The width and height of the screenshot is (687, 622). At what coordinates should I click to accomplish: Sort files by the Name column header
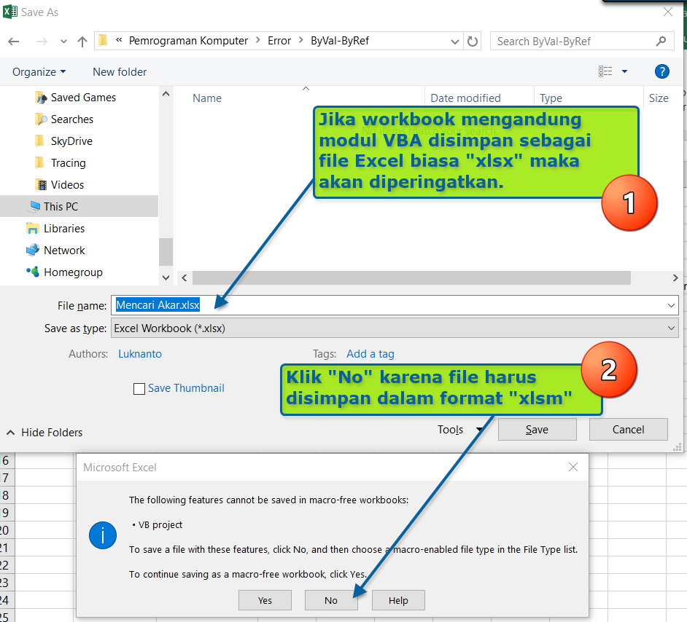pyautogui.click(x=206, y=98)
